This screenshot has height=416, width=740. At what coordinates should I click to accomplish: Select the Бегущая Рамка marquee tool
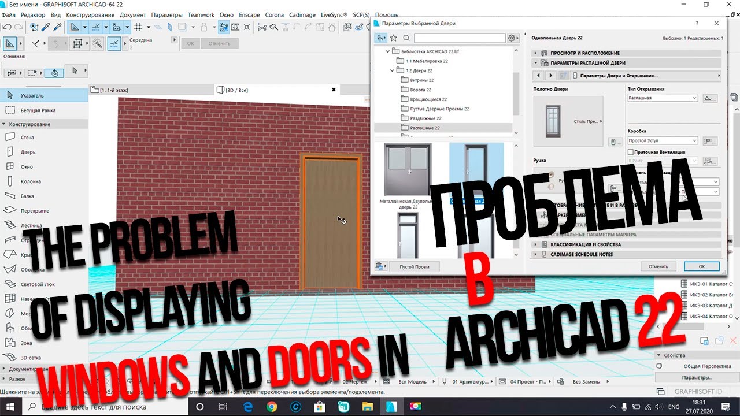tap(44, 110)
